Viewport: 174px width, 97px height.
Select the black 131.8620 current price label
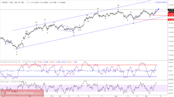171,10
